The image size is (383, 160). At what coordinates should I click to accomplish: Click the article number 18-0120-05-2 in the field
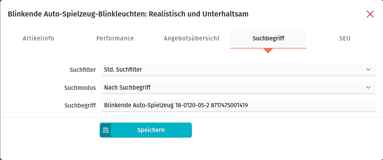[x=191, y=105]
